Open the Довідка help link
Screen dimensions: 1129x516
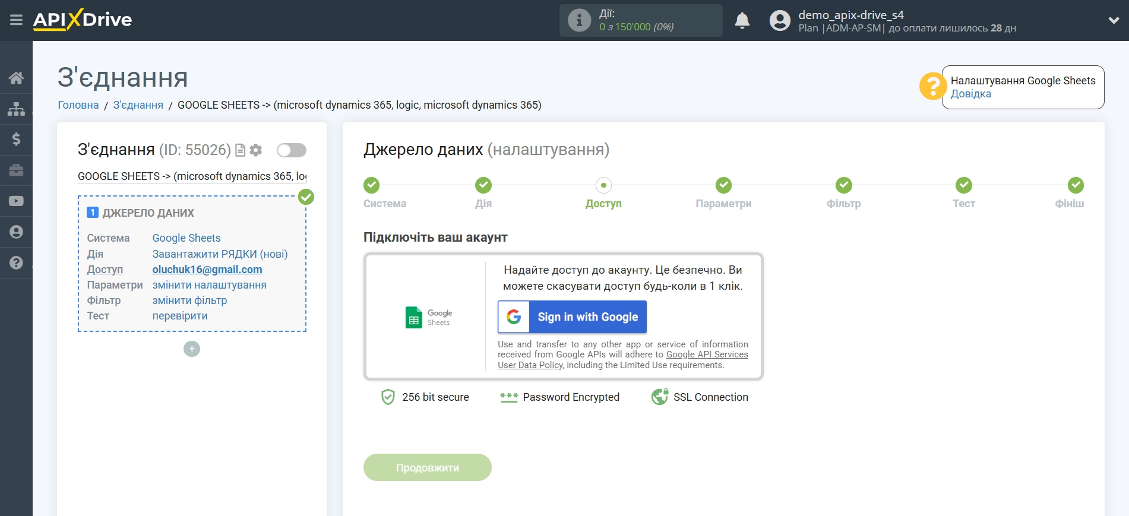tap(970, 94)
